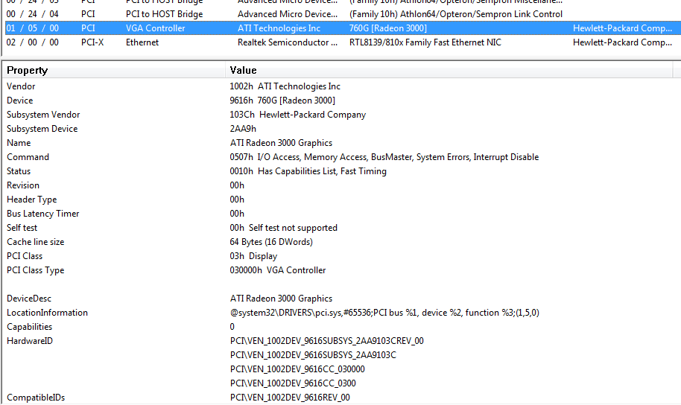The image size is (681, 405).
Task: Click the PCI-X bus type cell
Action: (x=92, y=42)
